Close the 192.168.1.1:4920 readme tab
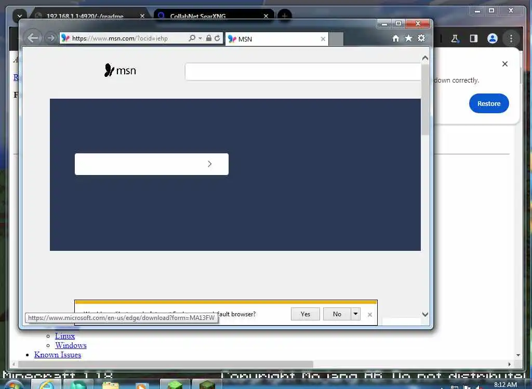 [x=142, y=16]
